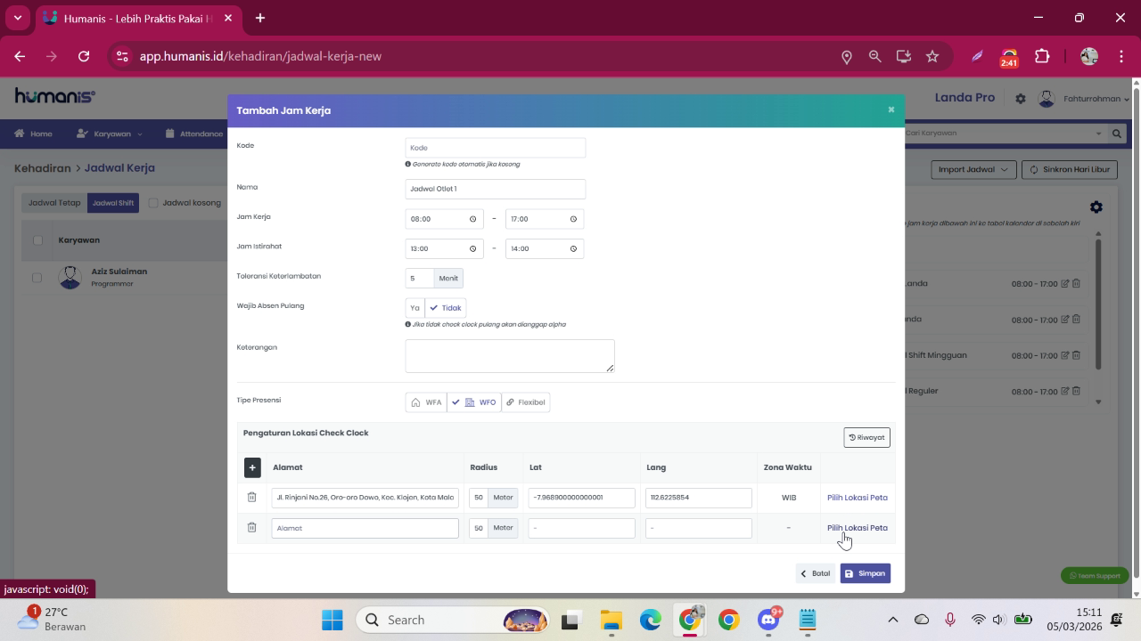Tick the select-all Karyawan header checkbox
Viewport: 1141px width, 641px height.
click(x=37, y=240)
